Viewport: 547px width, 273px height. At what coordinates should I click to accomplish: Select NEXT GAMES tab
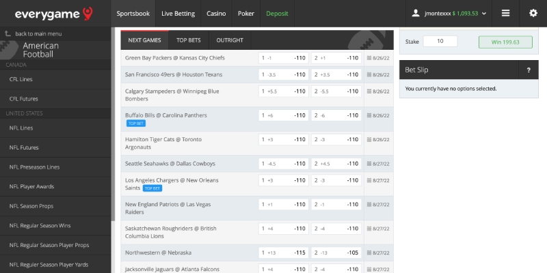click(x=144, y=40)
